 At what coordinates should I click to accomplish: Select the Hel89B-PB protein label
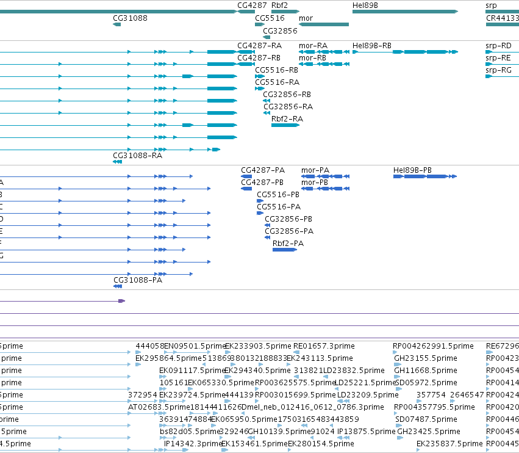(x=412, y=170)
